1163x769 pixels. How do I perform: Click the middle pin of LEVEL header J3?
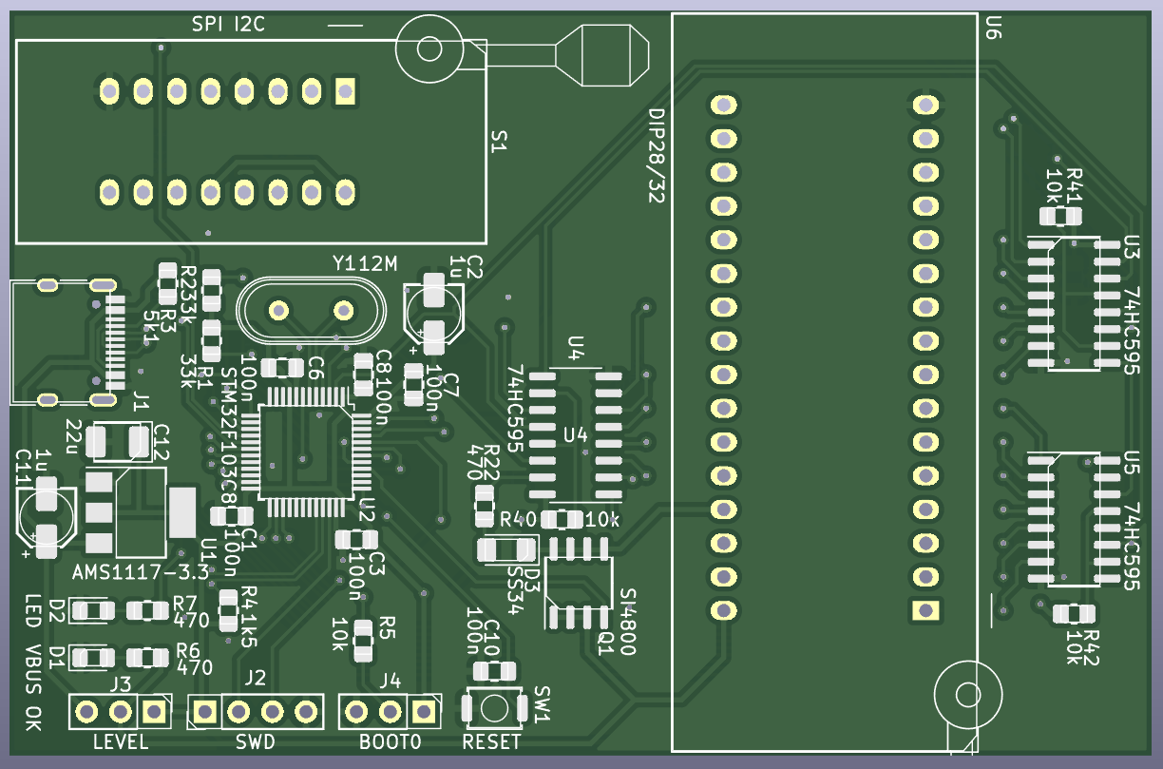point(120,711)
